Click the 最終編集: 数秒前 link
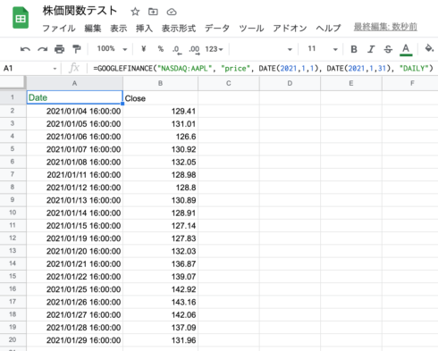The image size is (438, 351). point(385,27)
